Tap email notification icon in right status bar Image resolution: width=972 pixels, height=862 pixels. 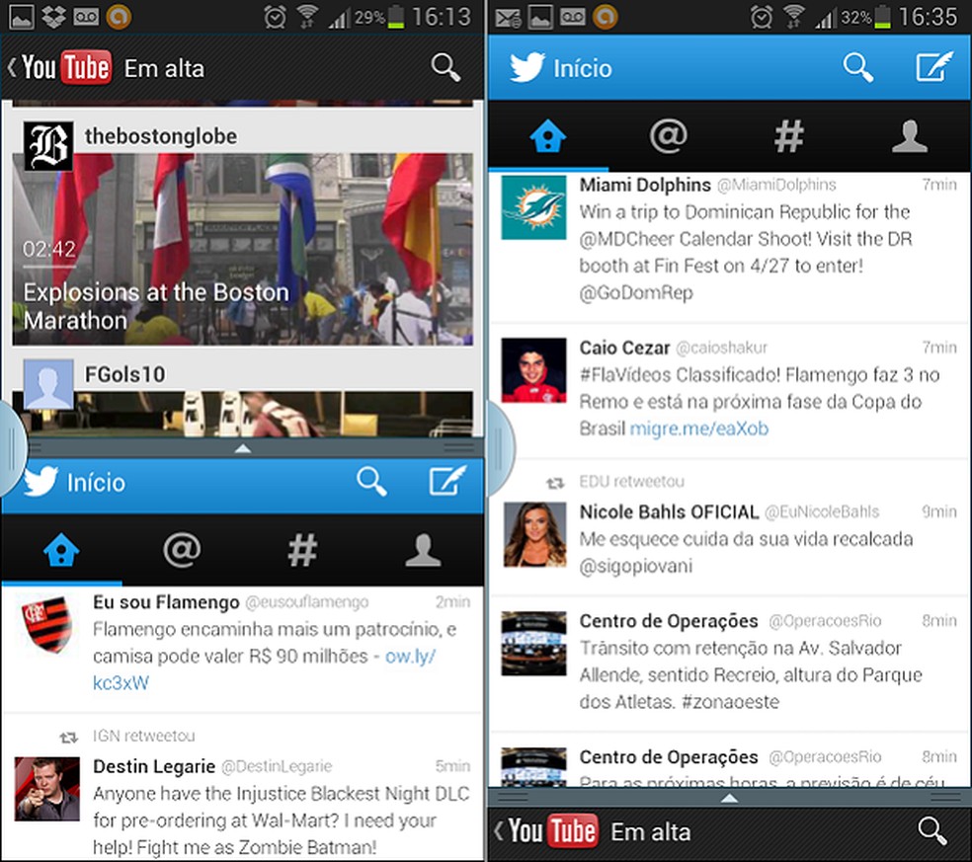tap(509, 18)
